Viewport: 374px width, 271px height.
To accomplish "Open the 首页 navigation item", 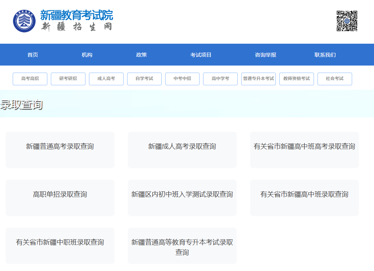I will [33, 55].
